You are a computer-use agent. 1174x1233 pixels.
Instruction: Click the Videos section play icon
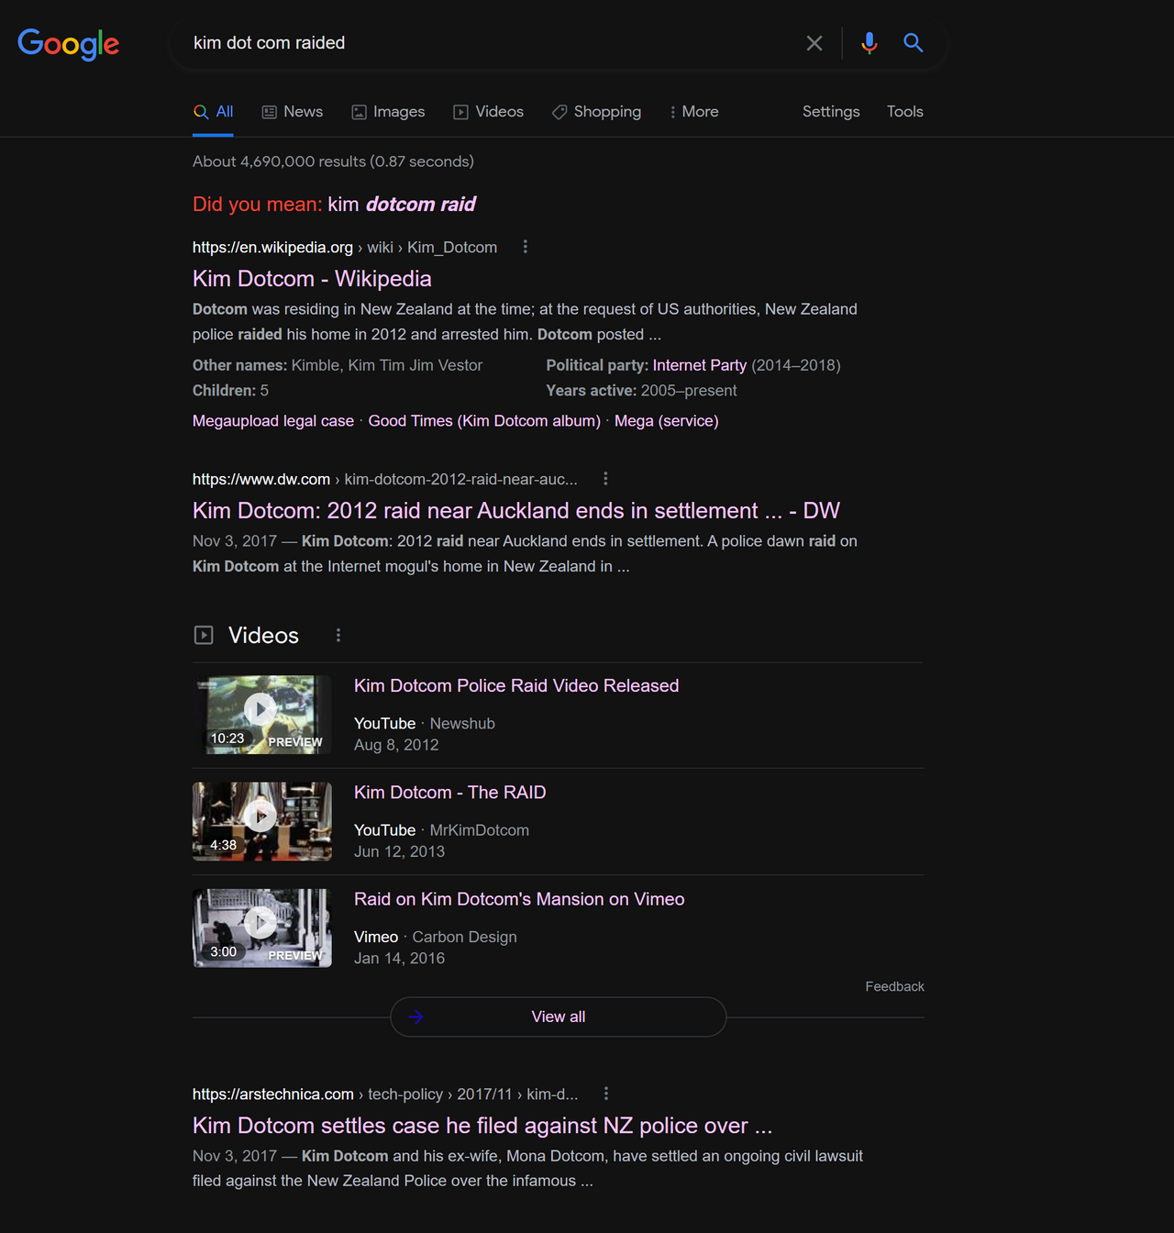204,635
